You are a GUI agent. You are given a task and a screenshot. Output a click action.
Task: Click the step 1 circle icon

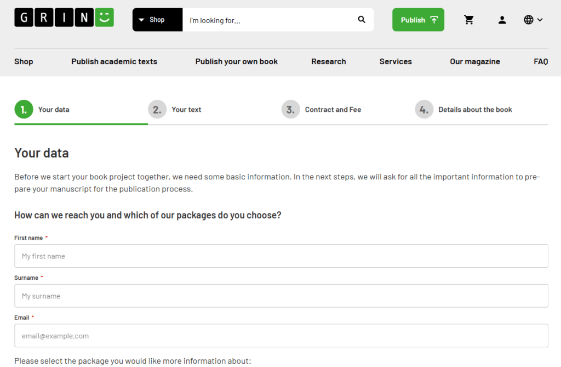click(24, 110)
